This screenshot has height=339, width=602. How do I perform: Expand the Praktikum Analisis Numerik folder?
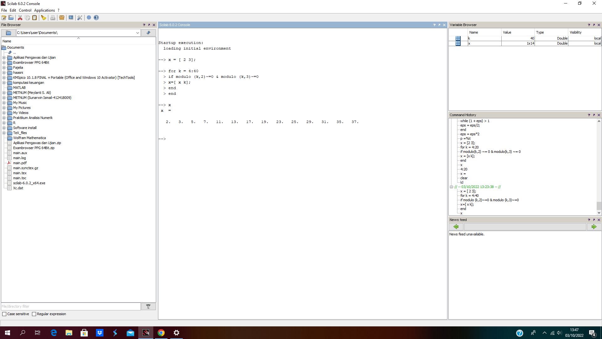pyautogui.click(x=4, y=118)
